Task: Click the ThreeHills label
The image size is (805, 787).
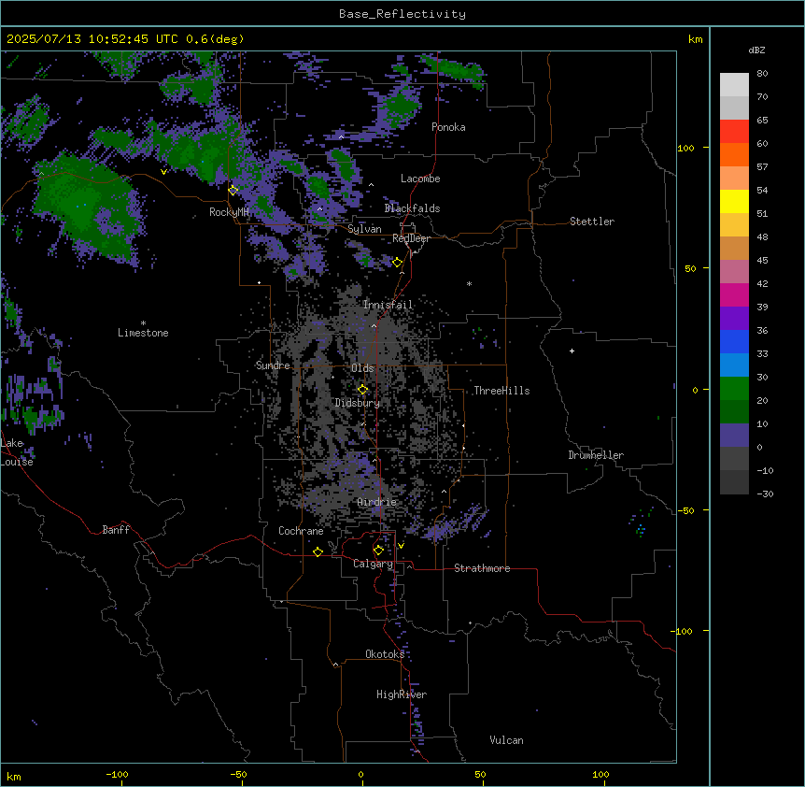Action: 501,391
